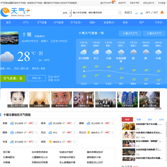This screenshot has width=167, height=167.
Task: Click the cloudy icon in the 竹山 row
Action: (x=51, y=133)
